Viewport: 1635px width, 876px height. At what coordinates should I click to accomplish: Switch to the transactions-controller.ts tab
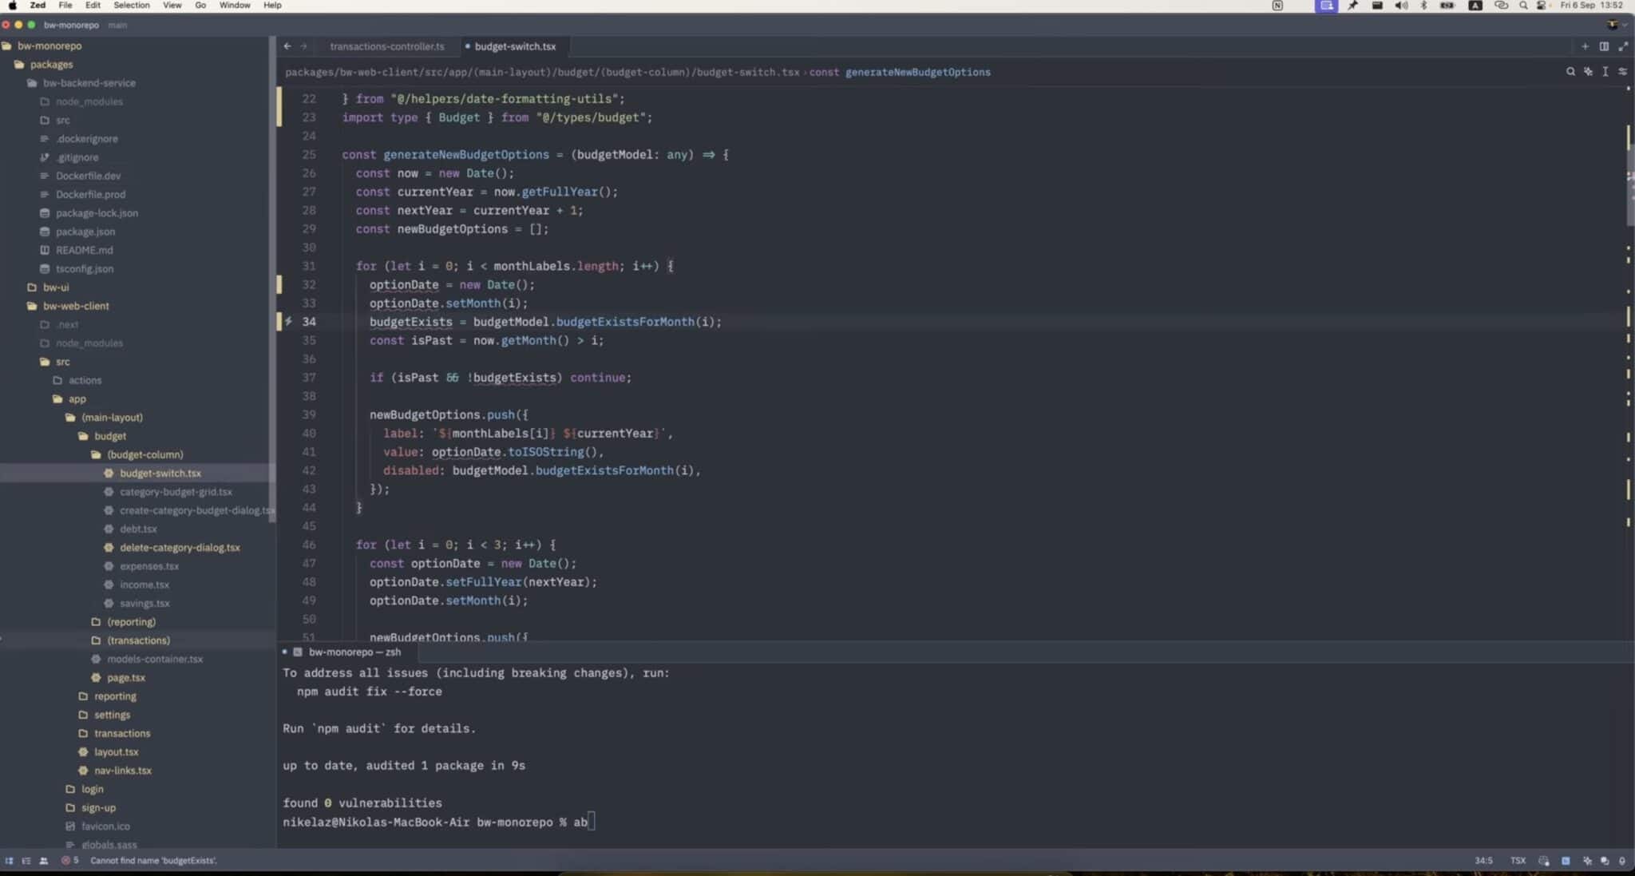click(389, 46)
